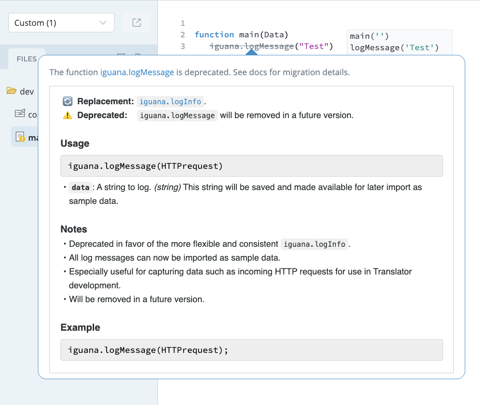
Task: Click the chevron arrow in Custom selector
Action: [x=103, y=23]
